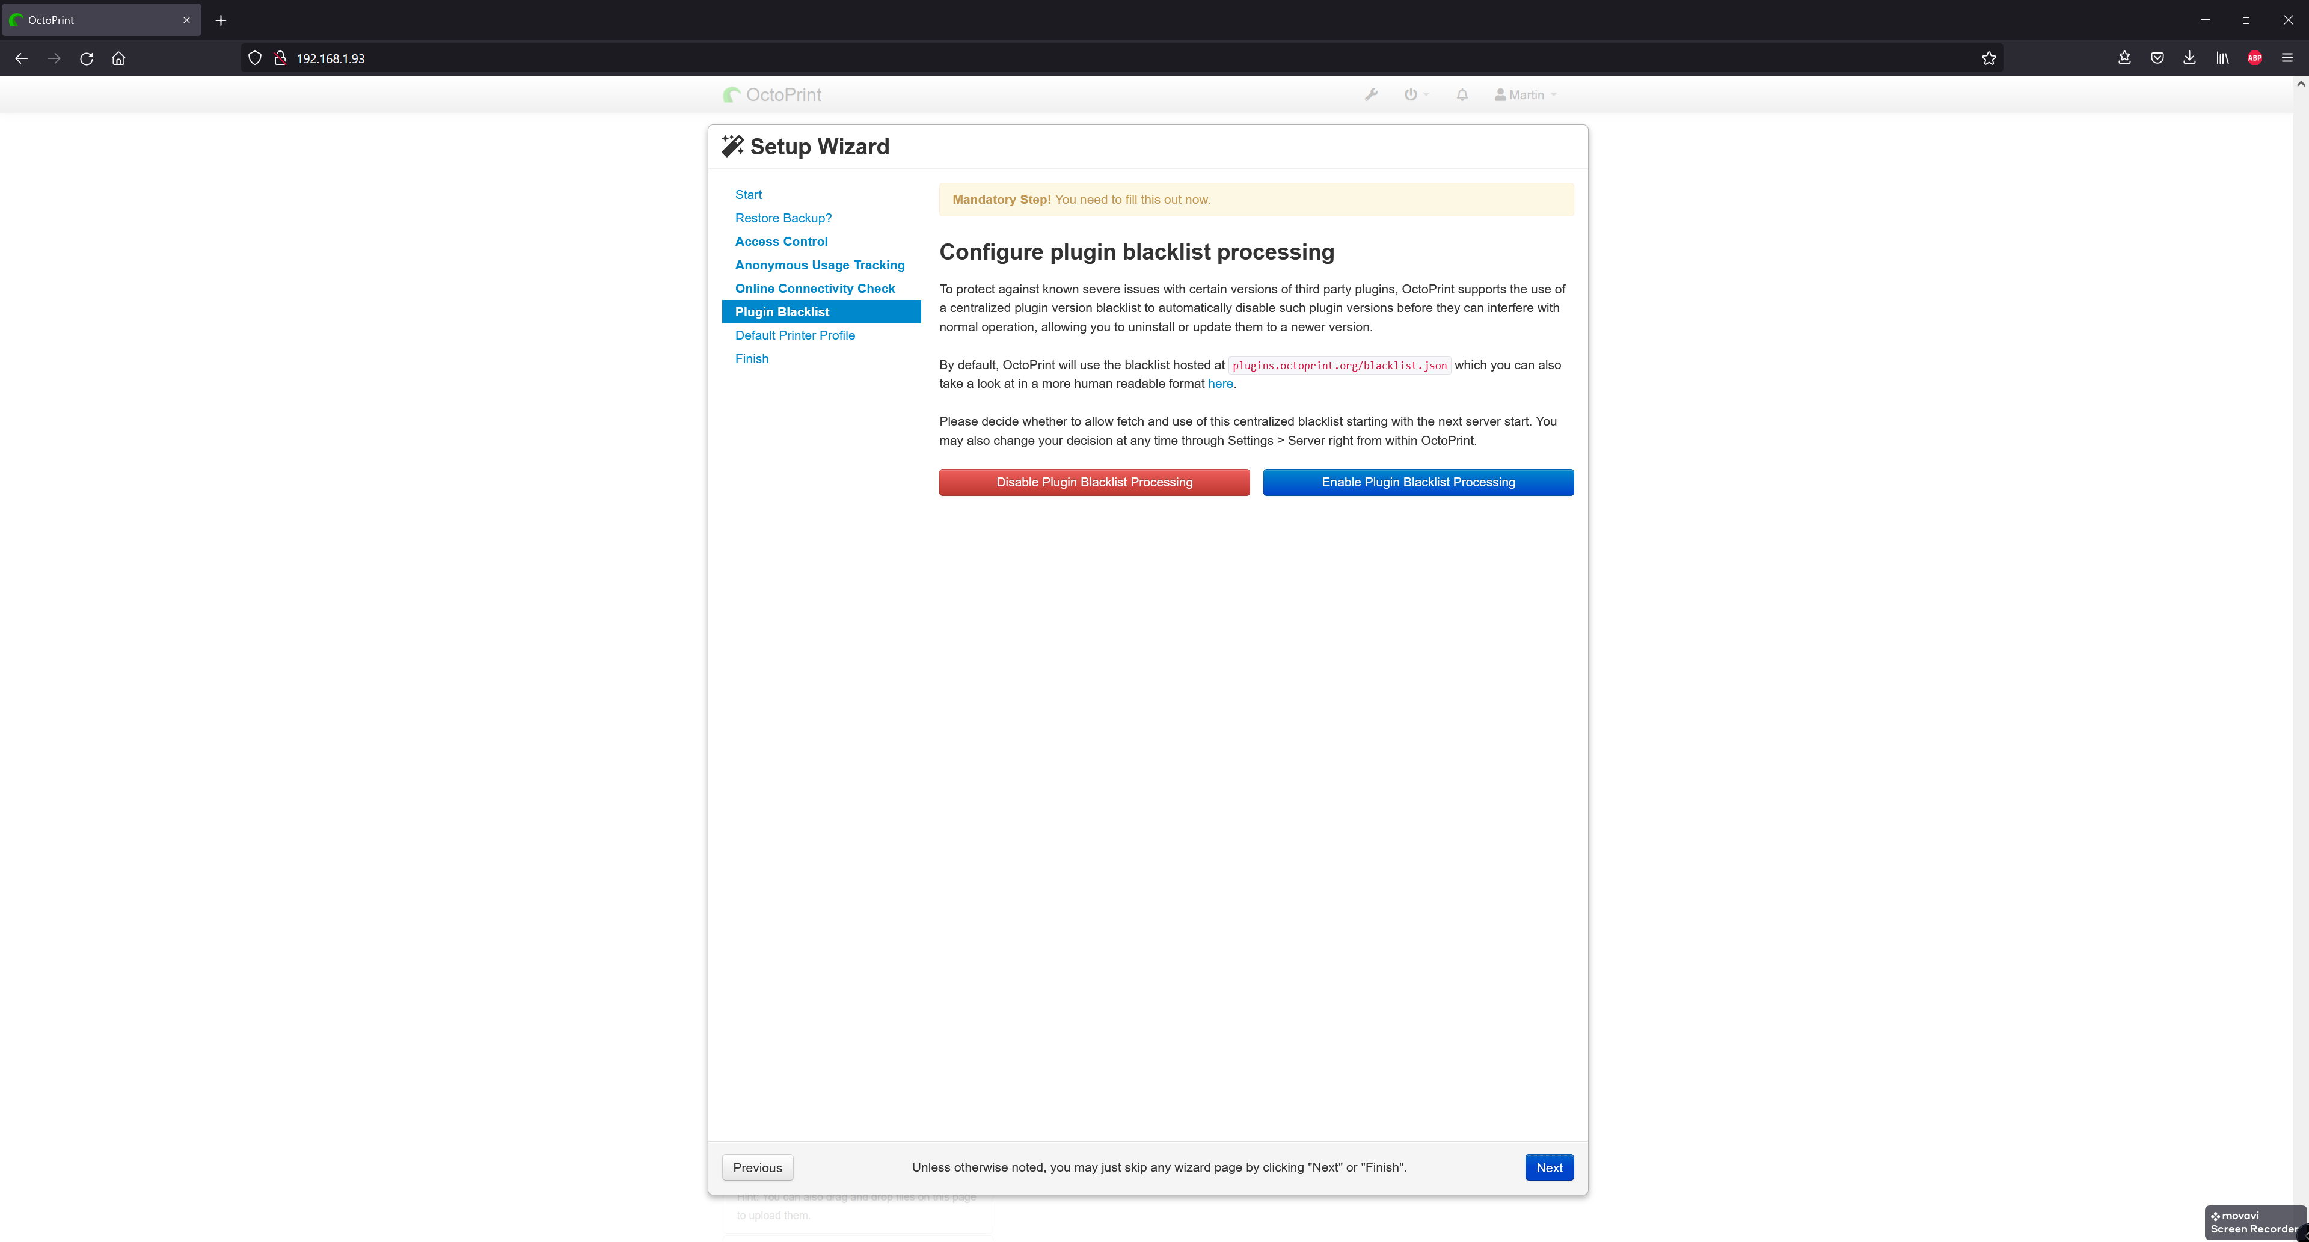Select the OctoPrint browser tab
Screen dimensions: 2309x1242
coord(101,20)
